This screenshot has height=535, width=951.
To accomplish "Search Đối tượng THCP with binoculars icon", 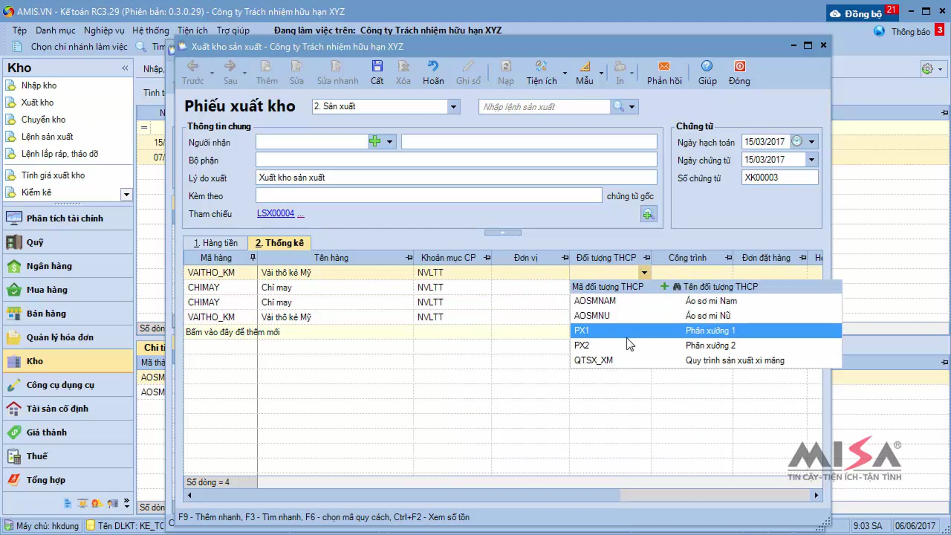I will [677, 286].
